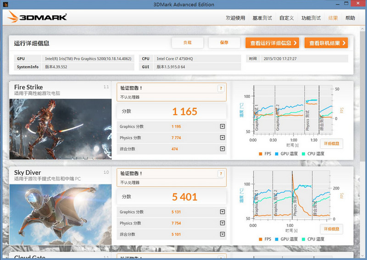Expand Sky Diver combined score 5 101
The height and width of the screenshot is (260, 367).
click(x=222, y=234)
